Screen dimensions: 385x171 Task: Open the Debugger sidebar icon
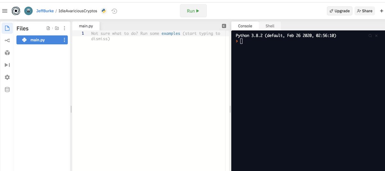(x=7, y=65)
